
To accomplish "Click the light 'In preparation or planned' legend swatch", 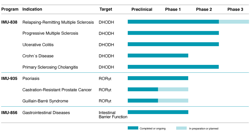I will click(181, 128).
